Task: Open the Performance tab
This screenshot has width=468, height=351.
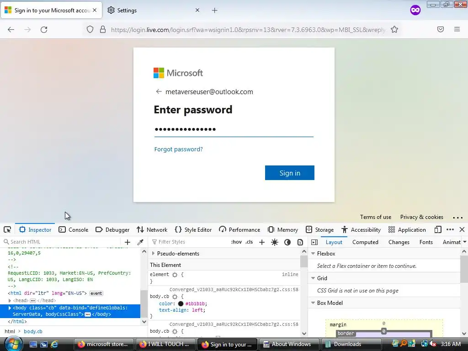Action: pyautogui.click(x=239, y=229)
